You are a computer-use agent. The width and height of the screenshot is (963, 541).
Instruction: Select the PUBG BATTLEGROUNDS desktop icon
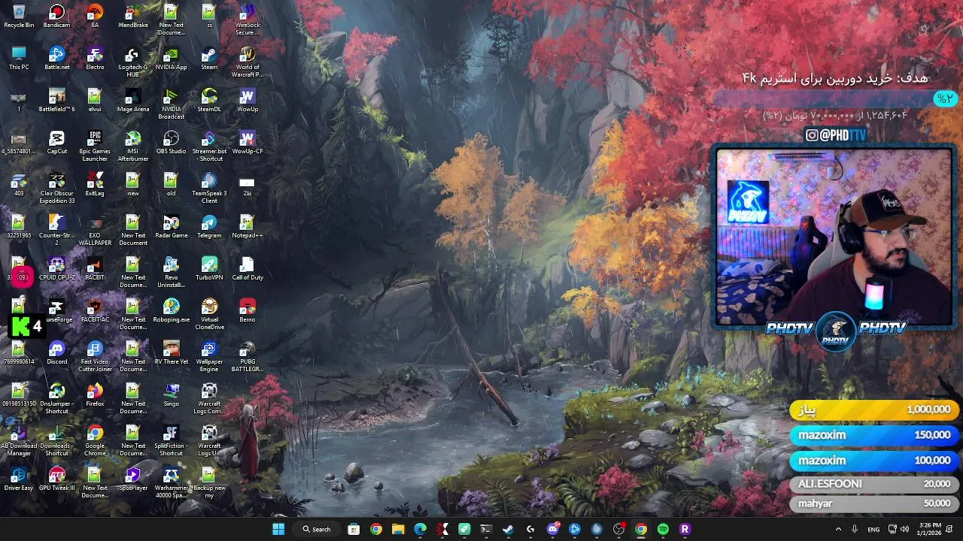[248, 356]
